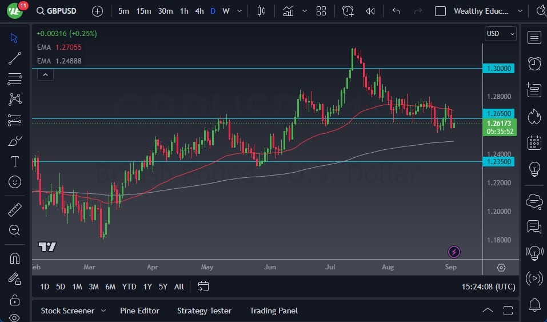Open the alerts clock icon

click(x=534, y=63)
